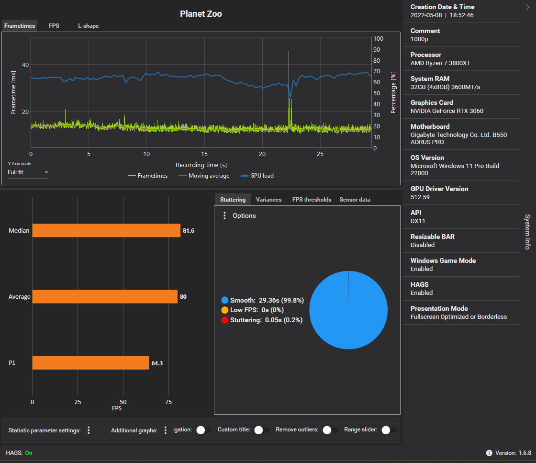The height and width of the screenshot is (463, 536).
Task: Click Presentation Mode Fullscreen Optimized value
Action: click(x=458, y=317)
